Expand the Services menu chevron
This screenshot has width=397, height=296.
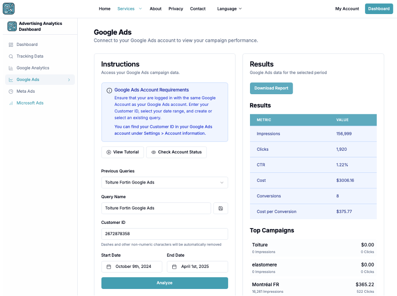tap(140, 8)
